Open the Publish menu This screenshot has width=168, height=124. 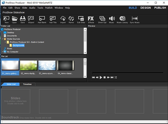49,8
